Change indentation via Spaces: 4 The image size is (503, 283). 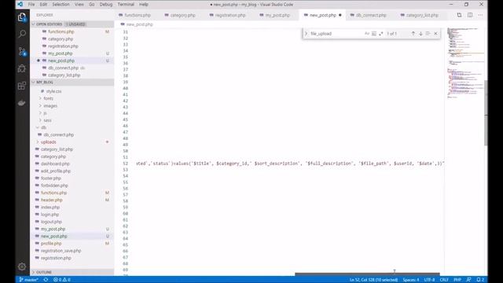click(411, 280)
